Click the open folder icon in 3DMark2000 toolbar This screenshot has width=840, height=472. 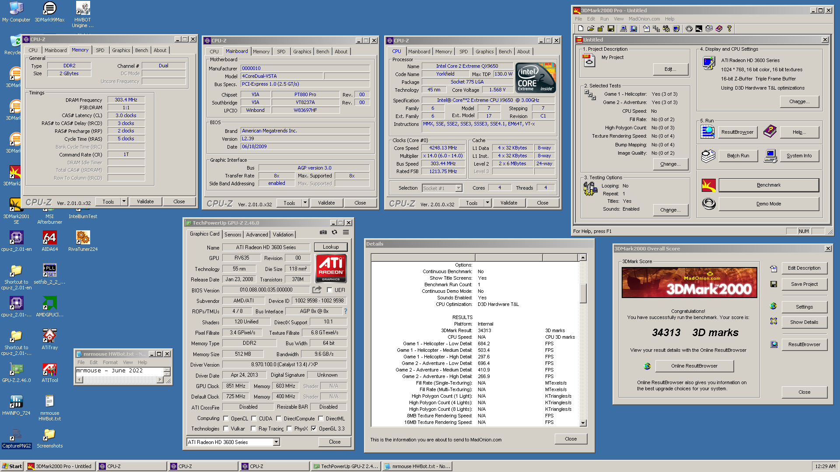591,28
